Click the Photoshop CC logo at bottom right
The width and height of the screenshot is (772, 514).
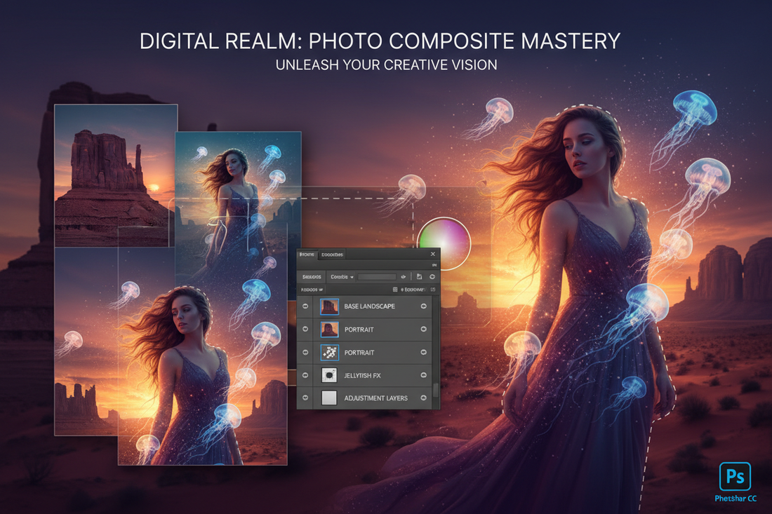[736, 478]
